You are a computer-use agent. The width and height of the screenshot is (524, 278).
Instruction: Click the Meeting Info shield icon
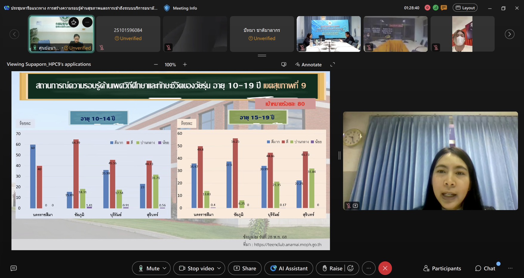point(167,8)
